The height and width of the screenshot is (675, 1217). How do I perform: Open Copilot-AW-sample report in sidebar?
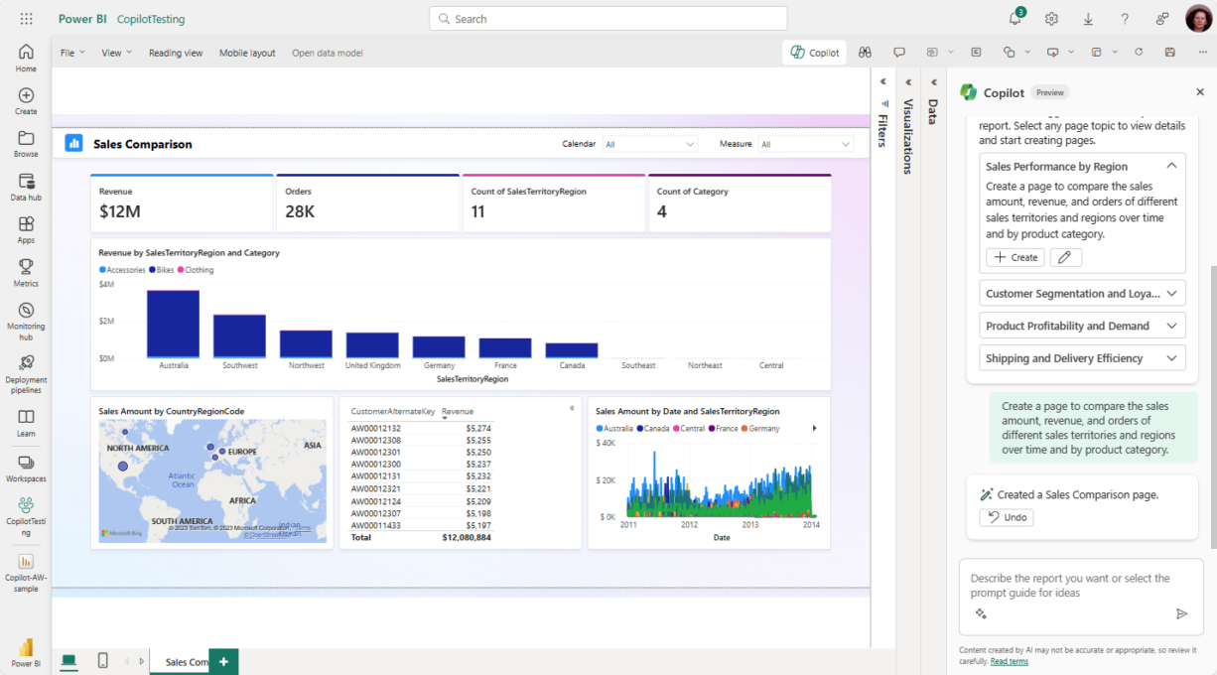[x=26, y=573]
